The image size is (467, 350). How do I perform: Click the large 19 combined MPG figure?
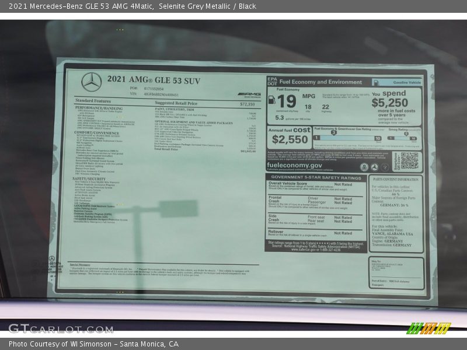click(287, 101)
